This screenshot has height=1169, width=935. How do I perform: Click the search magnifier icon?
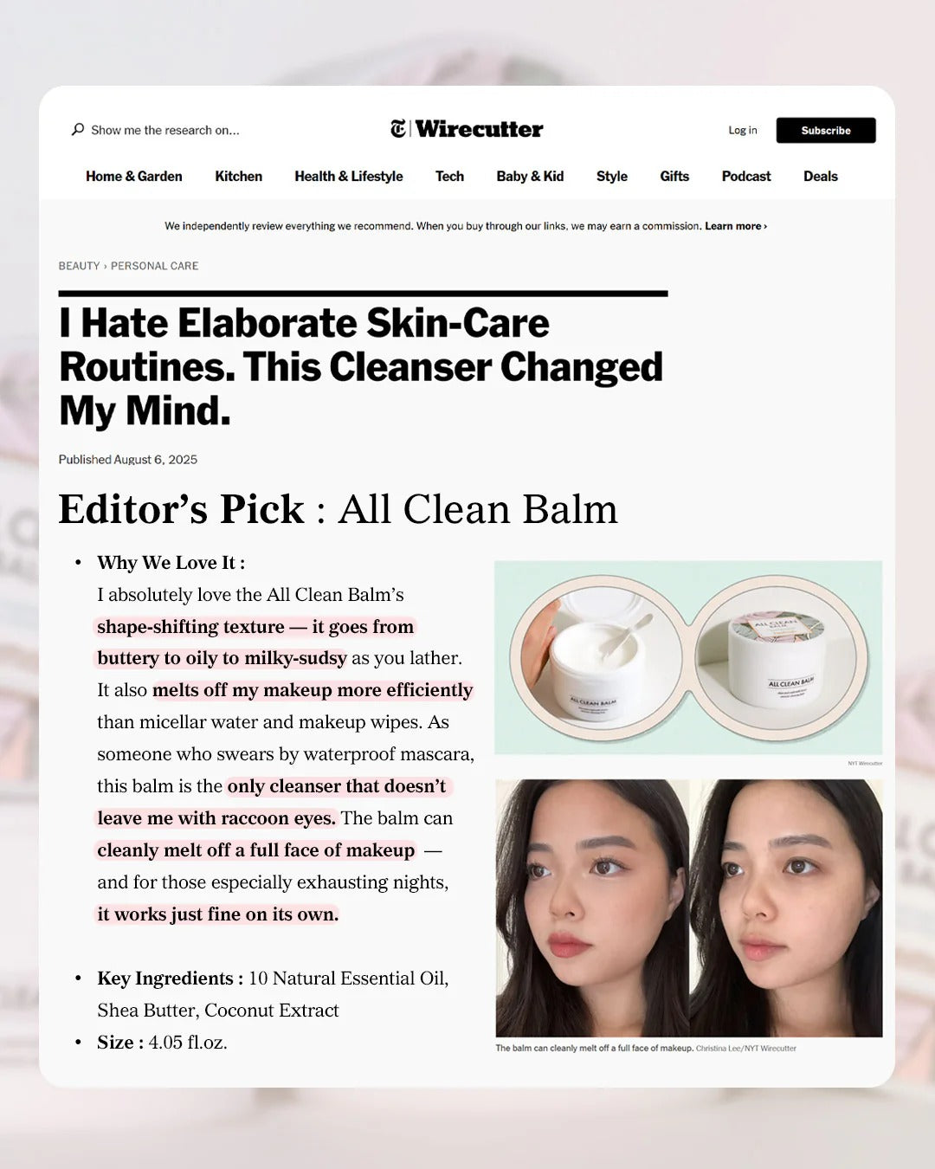78,130
